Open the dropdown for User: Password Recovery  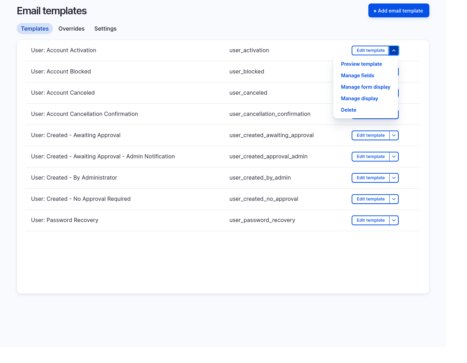(x=394, y=220)
